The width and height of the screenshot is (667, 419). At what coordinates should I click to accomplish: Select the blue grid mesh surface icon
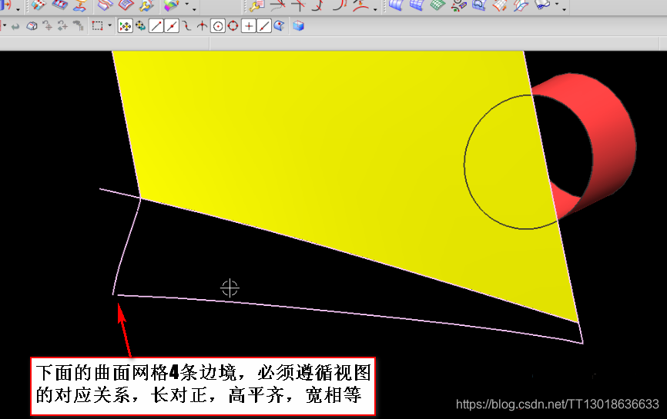tap(417, 5)
